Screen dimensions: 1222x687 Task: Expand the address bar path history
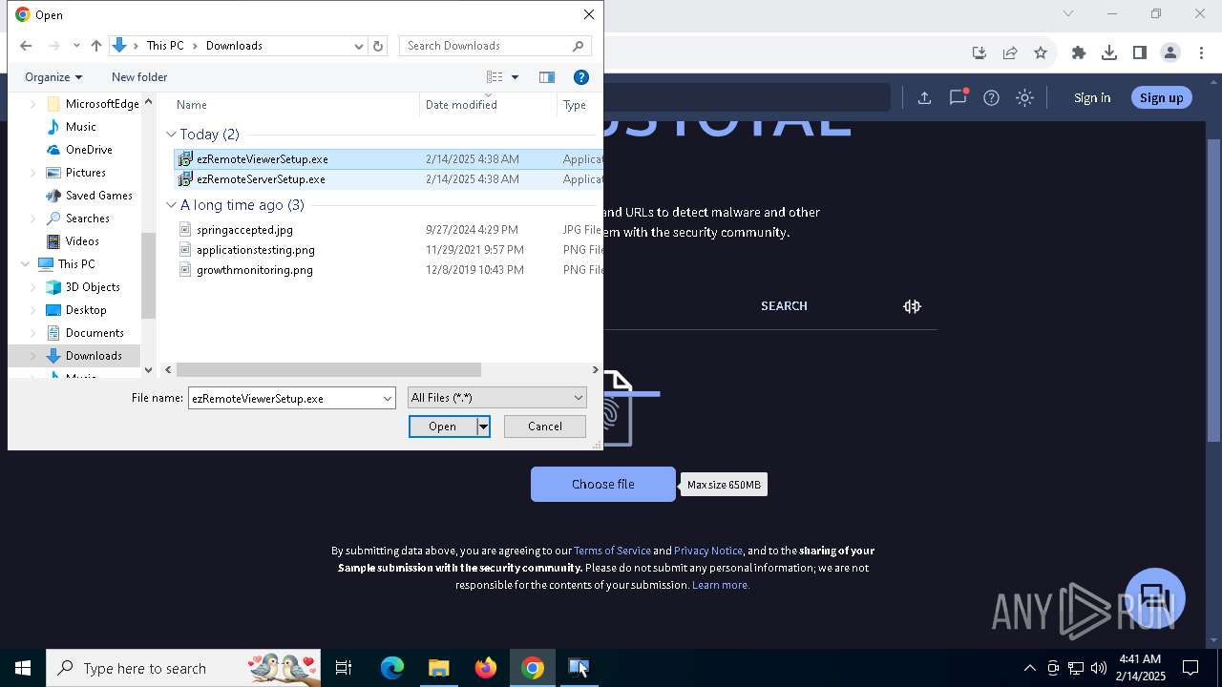(x=359, y=46)
